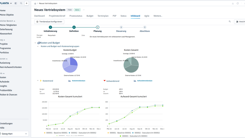245x138 pixels.
Task: Open Problemfälle in the sidebar
Action: click(x=6, y=90)
